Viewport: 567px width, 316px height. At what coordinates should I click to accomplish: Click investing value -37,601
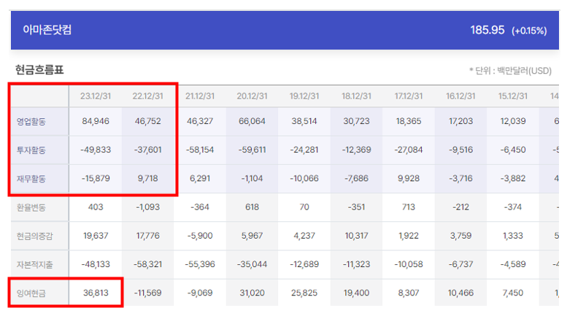click(x=147, y=150)
